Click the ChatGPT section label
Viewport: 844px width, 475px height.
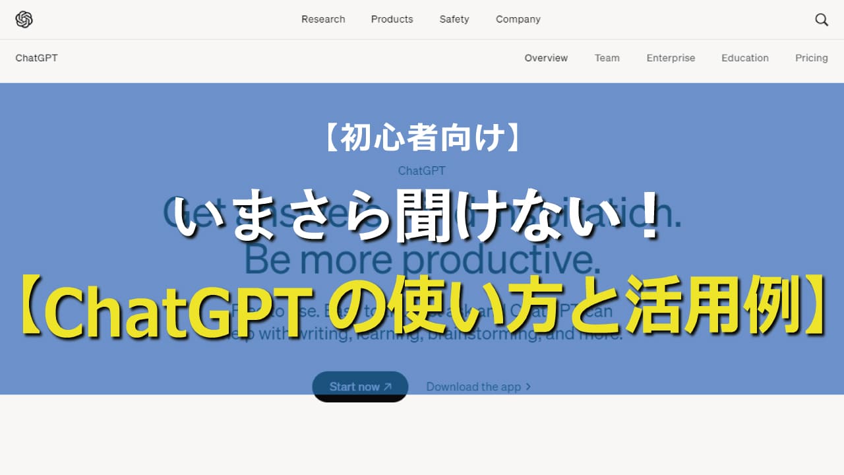36,58
